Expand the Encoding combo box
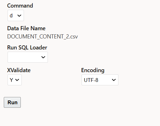160x126 pixels. point(100,80)
